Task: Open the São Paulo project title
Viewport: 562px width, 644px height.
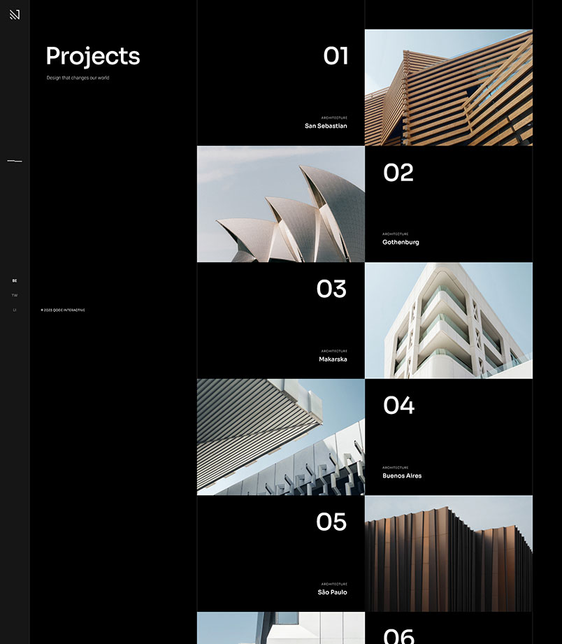Action: [332, 592]
